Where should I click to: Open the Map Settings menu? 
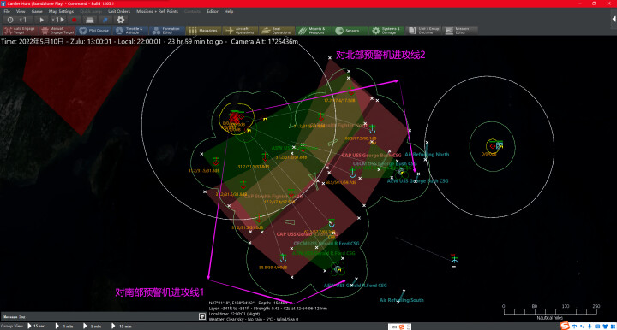(61, 11)
